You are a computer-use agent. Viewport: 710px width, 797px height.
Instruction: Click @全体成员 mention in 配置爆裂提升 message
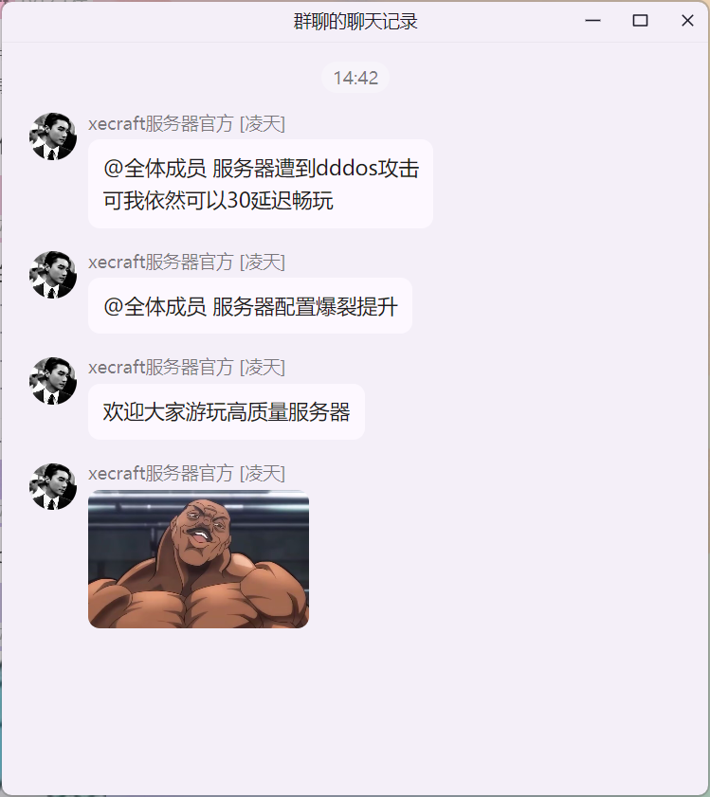155,307
